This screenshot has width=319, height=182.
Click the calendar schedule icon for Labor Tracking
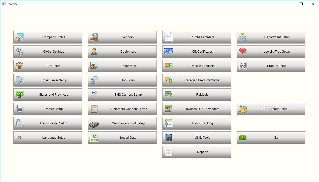click(169, 123)
